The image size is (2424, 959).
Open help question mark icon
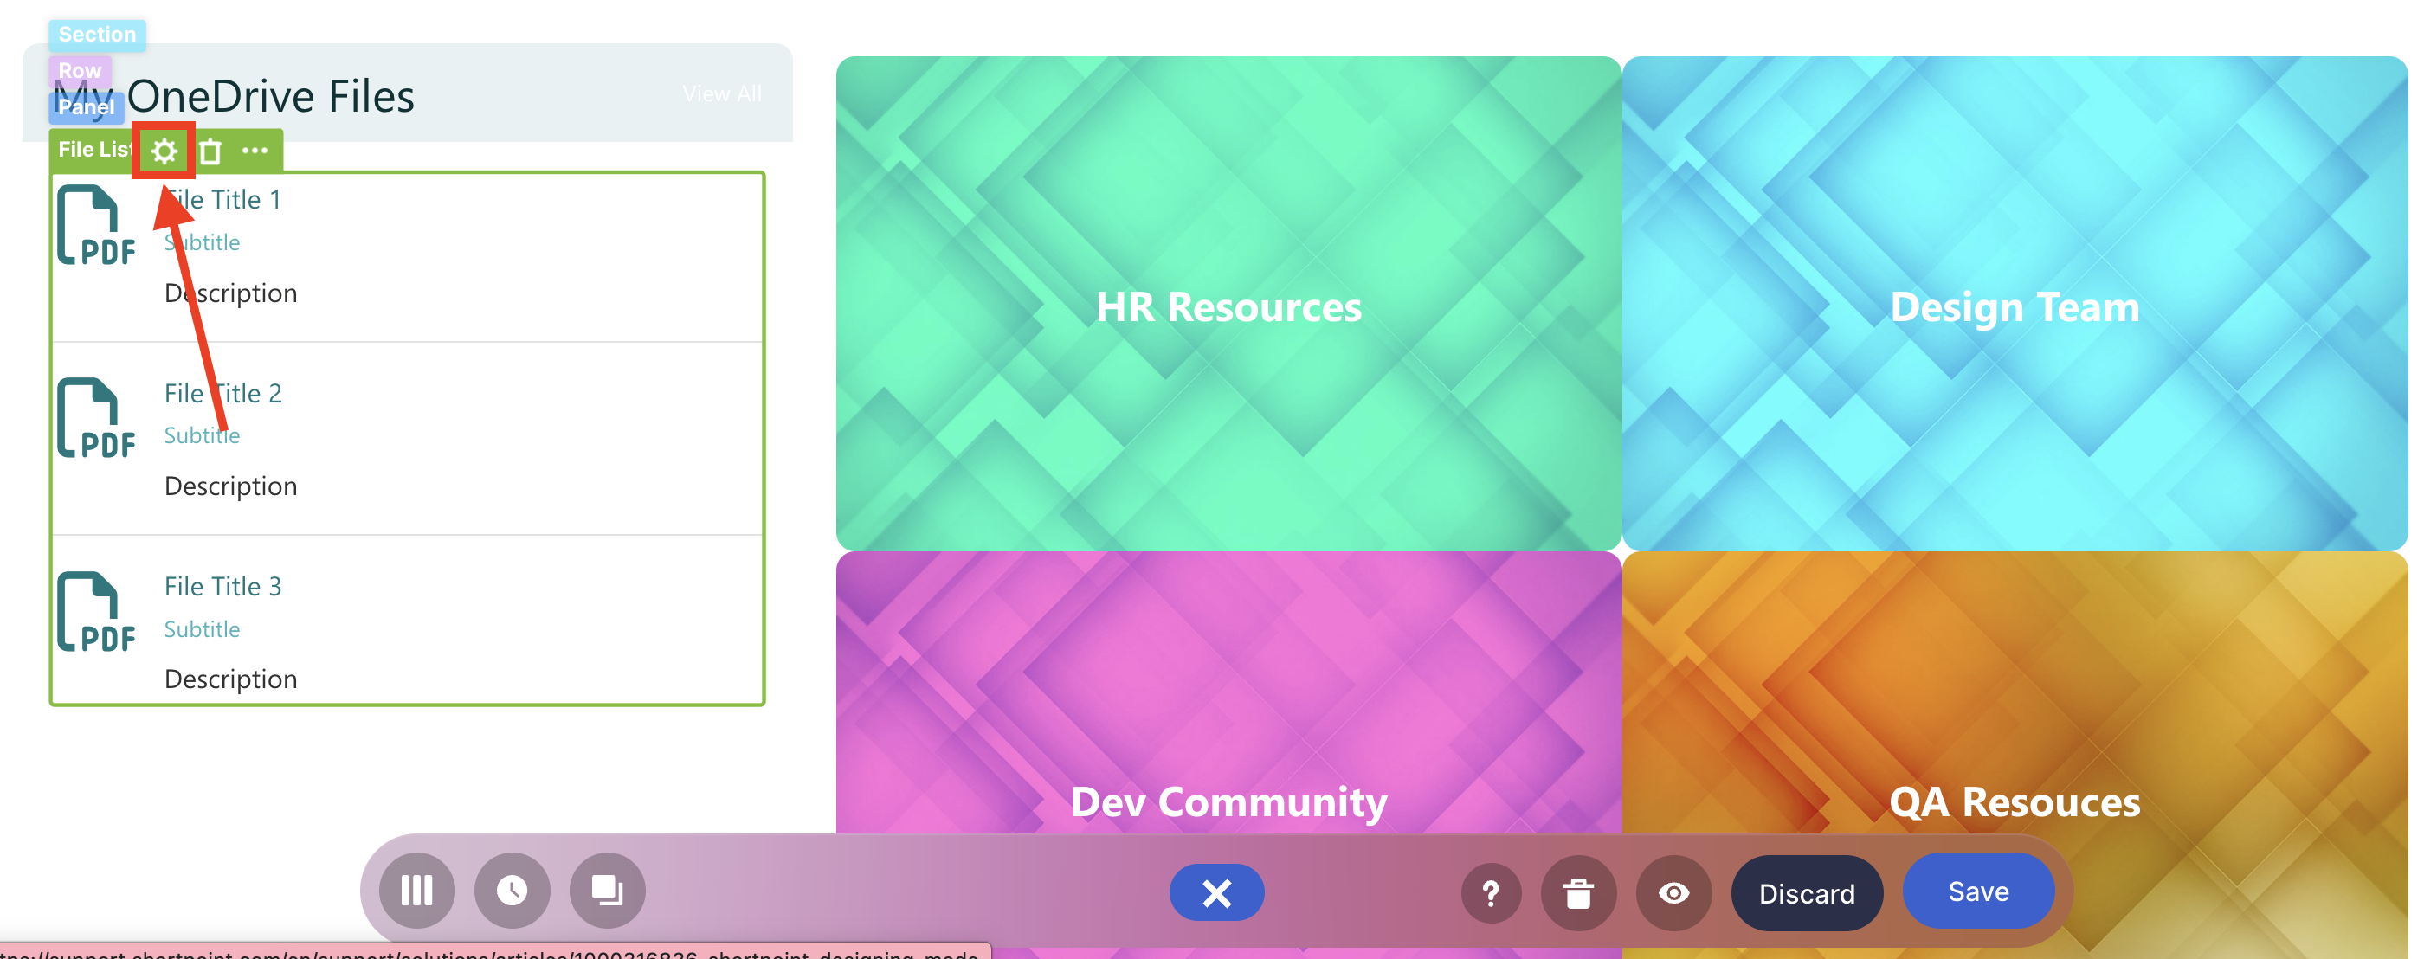click(1491, 892)
